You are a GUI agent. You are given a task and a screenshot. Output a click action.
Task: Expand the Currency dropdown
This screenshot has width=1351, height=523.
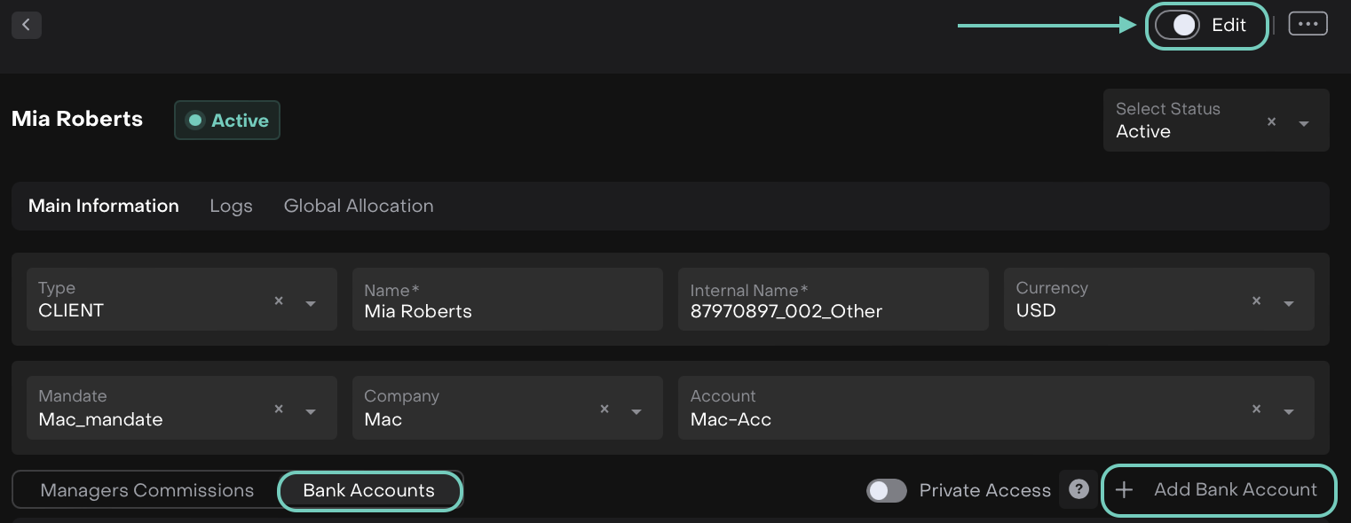click(x=1288, y=303)
